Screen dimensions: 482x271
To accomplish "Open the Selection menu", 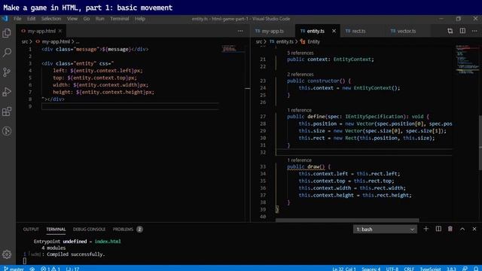I will tap(51, 19).
